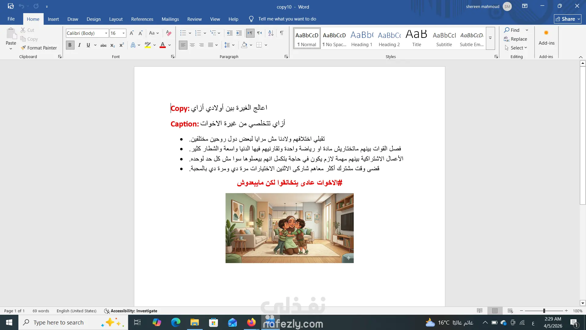Toggle show paragraph marks
This screenshot has height=330, width=586.
pyautogui.click(x=282, y=33)
